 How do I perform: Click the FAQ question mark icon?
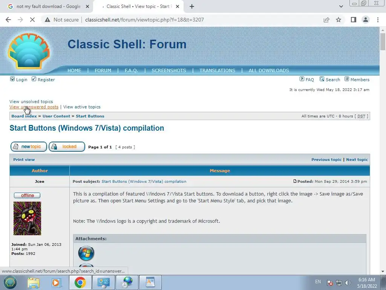302,79
